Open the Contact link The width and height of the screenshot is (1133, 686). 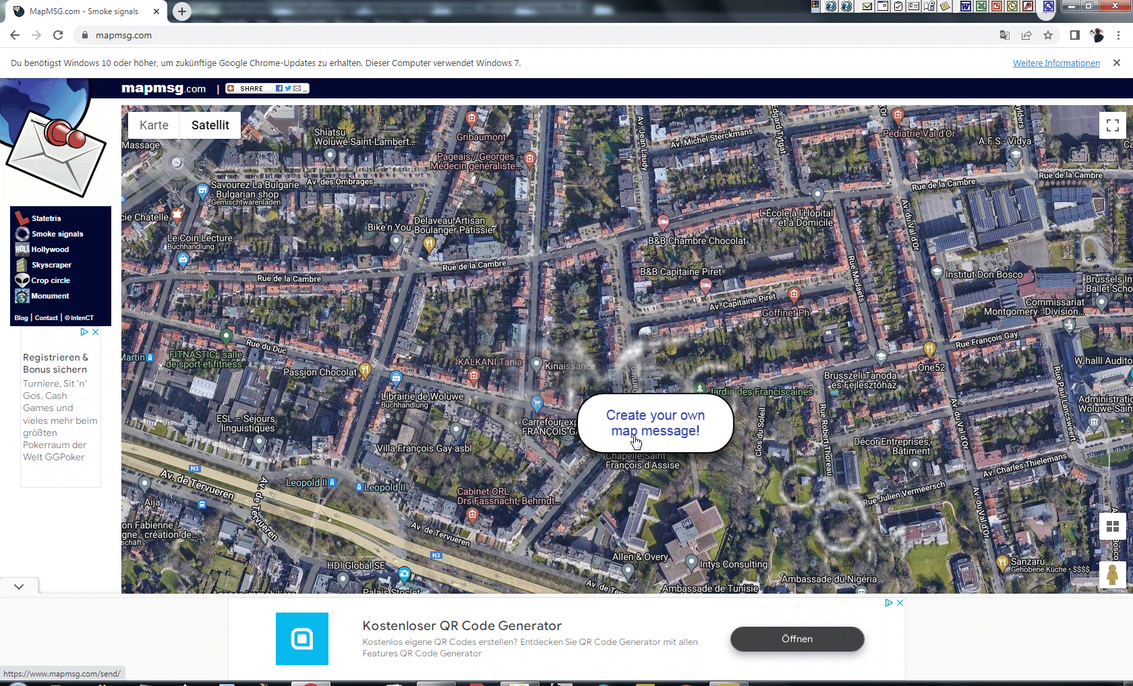pyautogui.click(x=47, y=318)
